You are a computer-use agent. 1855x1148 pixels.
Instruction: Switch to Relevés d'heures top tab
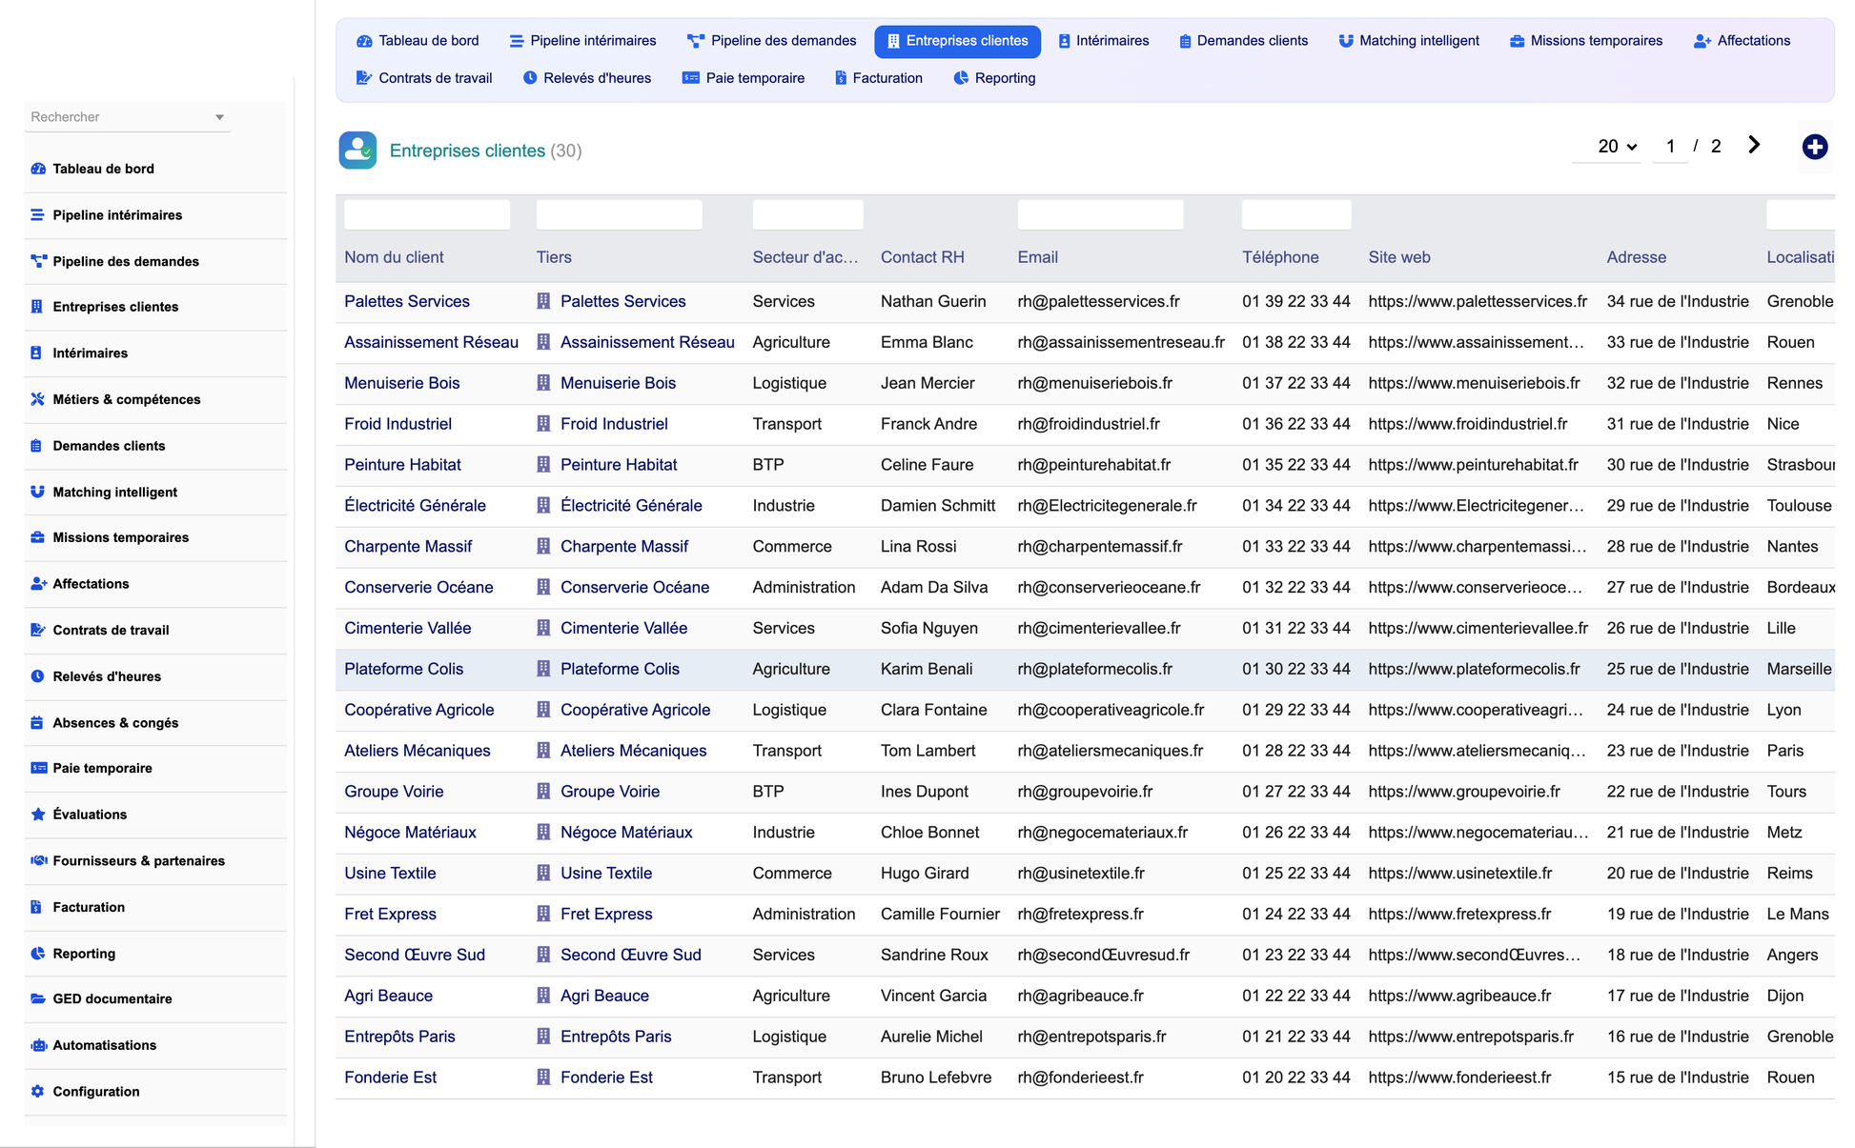pyautogui.click(x=587, y=78)
